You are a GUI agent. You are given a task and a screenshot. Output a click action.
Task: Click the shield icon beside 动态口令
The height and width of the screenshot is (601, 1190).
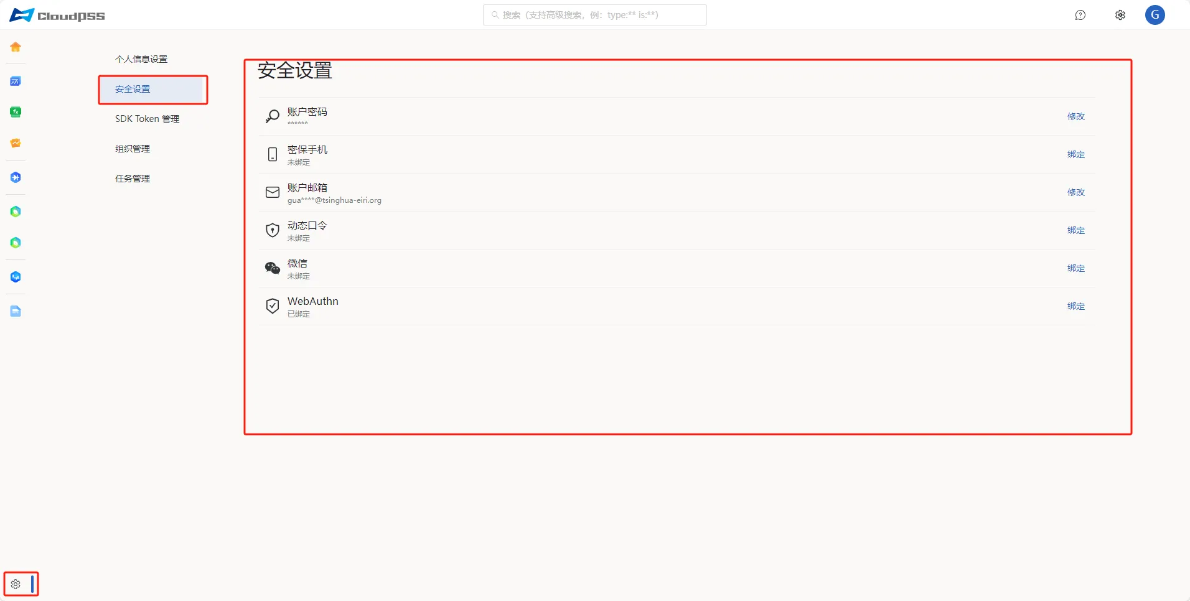[x=273, y=230]
